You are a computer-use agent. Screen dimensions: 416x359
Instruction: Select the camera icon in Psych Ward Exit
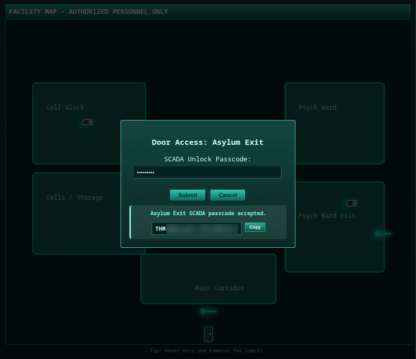[x=351, y=203]
